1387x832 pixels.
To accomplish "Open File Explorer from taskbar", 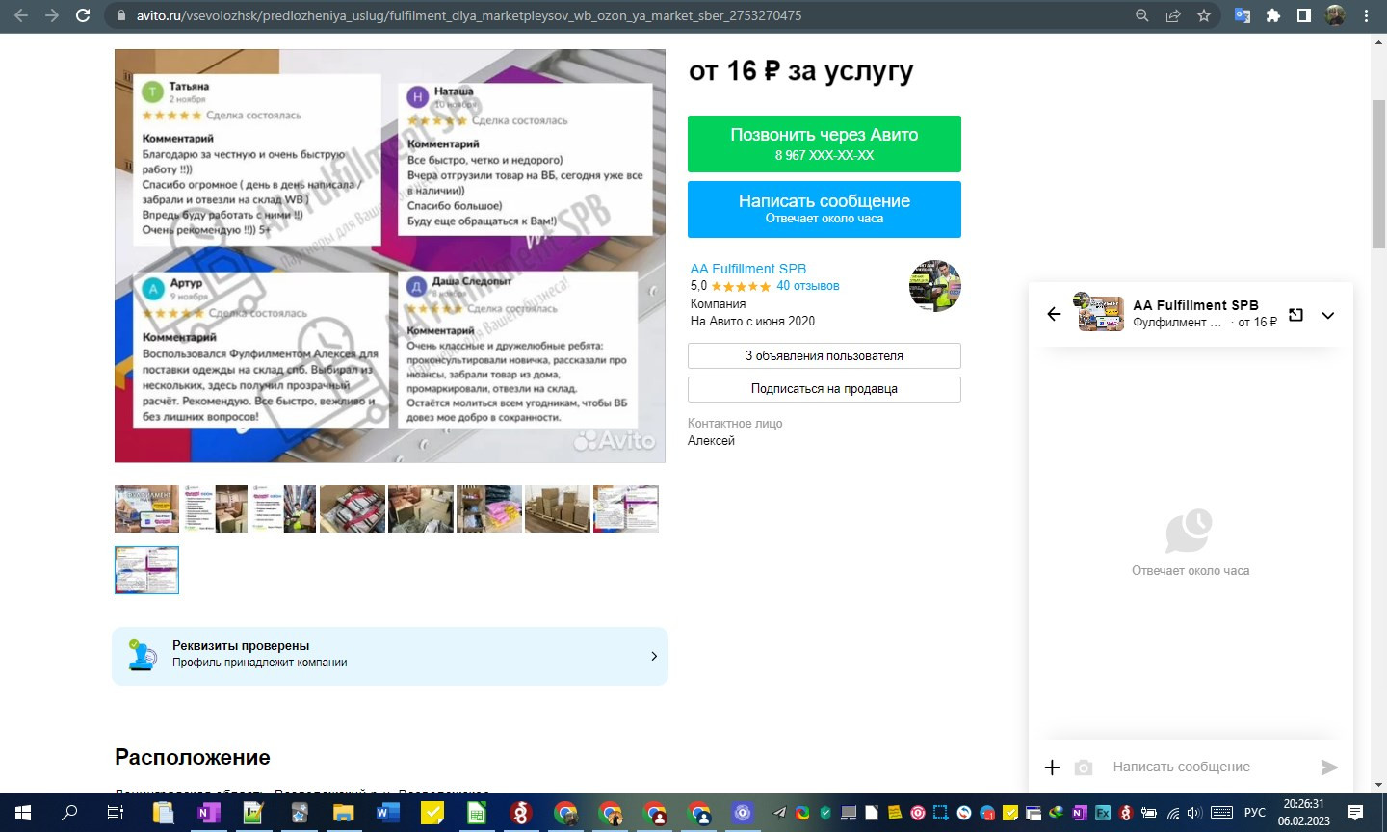I will [x=344, y=813].
